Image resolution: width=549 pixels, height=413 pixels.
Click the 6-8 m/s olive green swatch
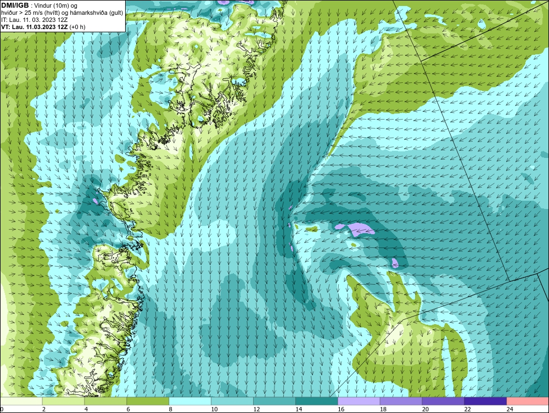(148, 401)
